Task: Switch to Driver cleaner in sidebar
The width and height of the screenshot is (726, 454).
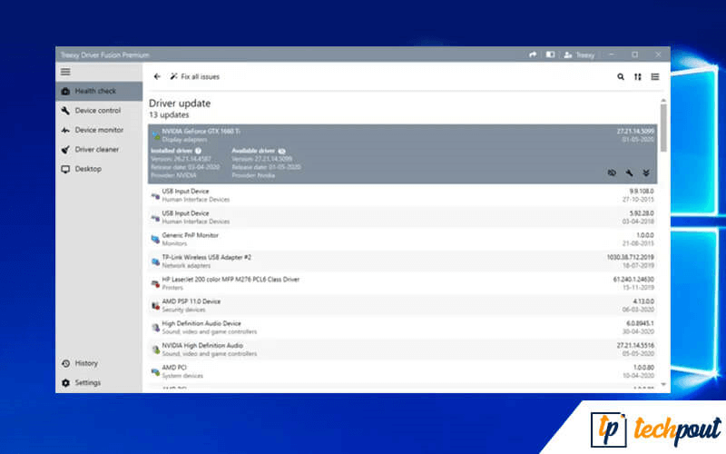Action: pyautogui.click(x=96, y=149)
